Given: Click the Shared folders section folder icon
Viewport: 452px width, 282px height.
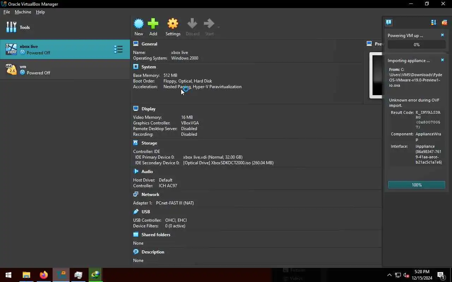Looking at the screenshot, I should coord(136,234).
